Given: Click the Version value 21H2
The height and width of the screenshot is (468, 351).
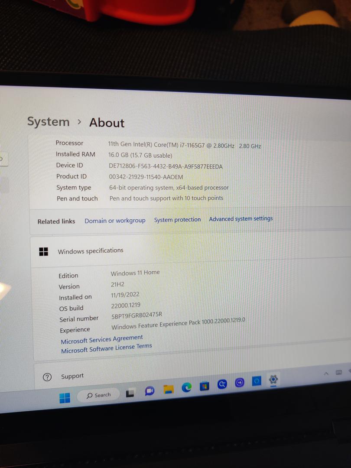Looking at the screenshot, I should pos(117,284).
